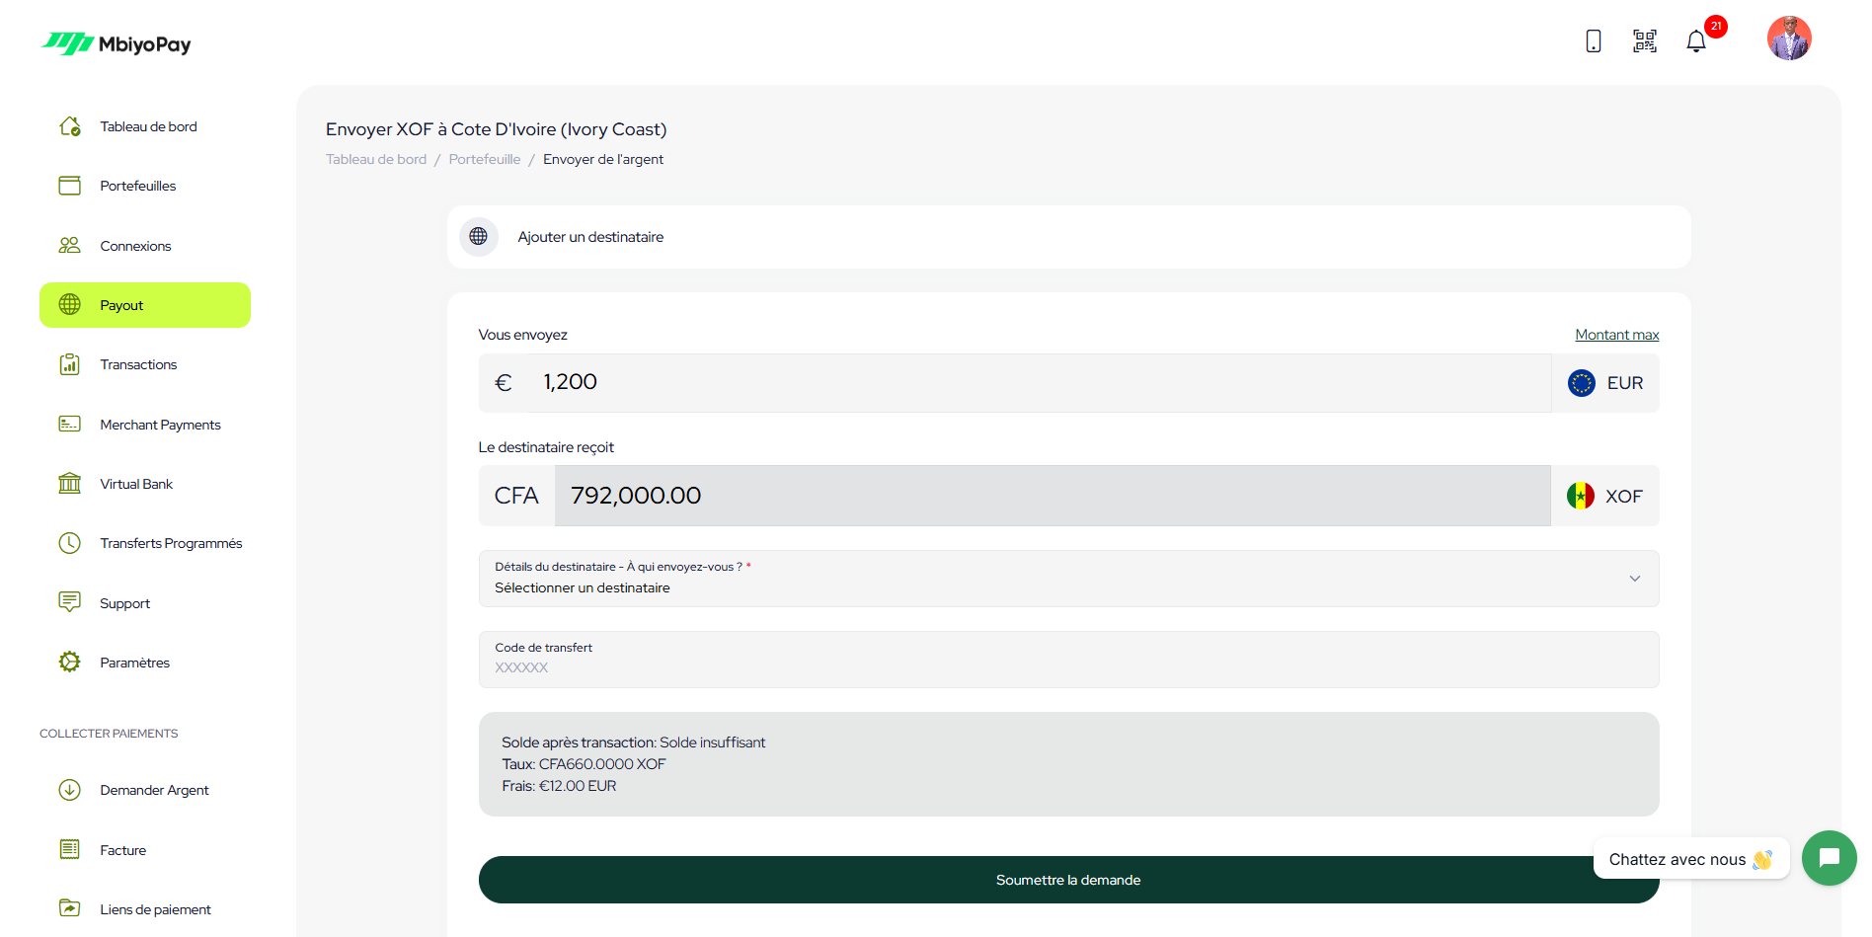Expand the Sélectionner un destinataire dropdown
The height and width of the screenshot is (937, 1872).
tap(1068, 579)
